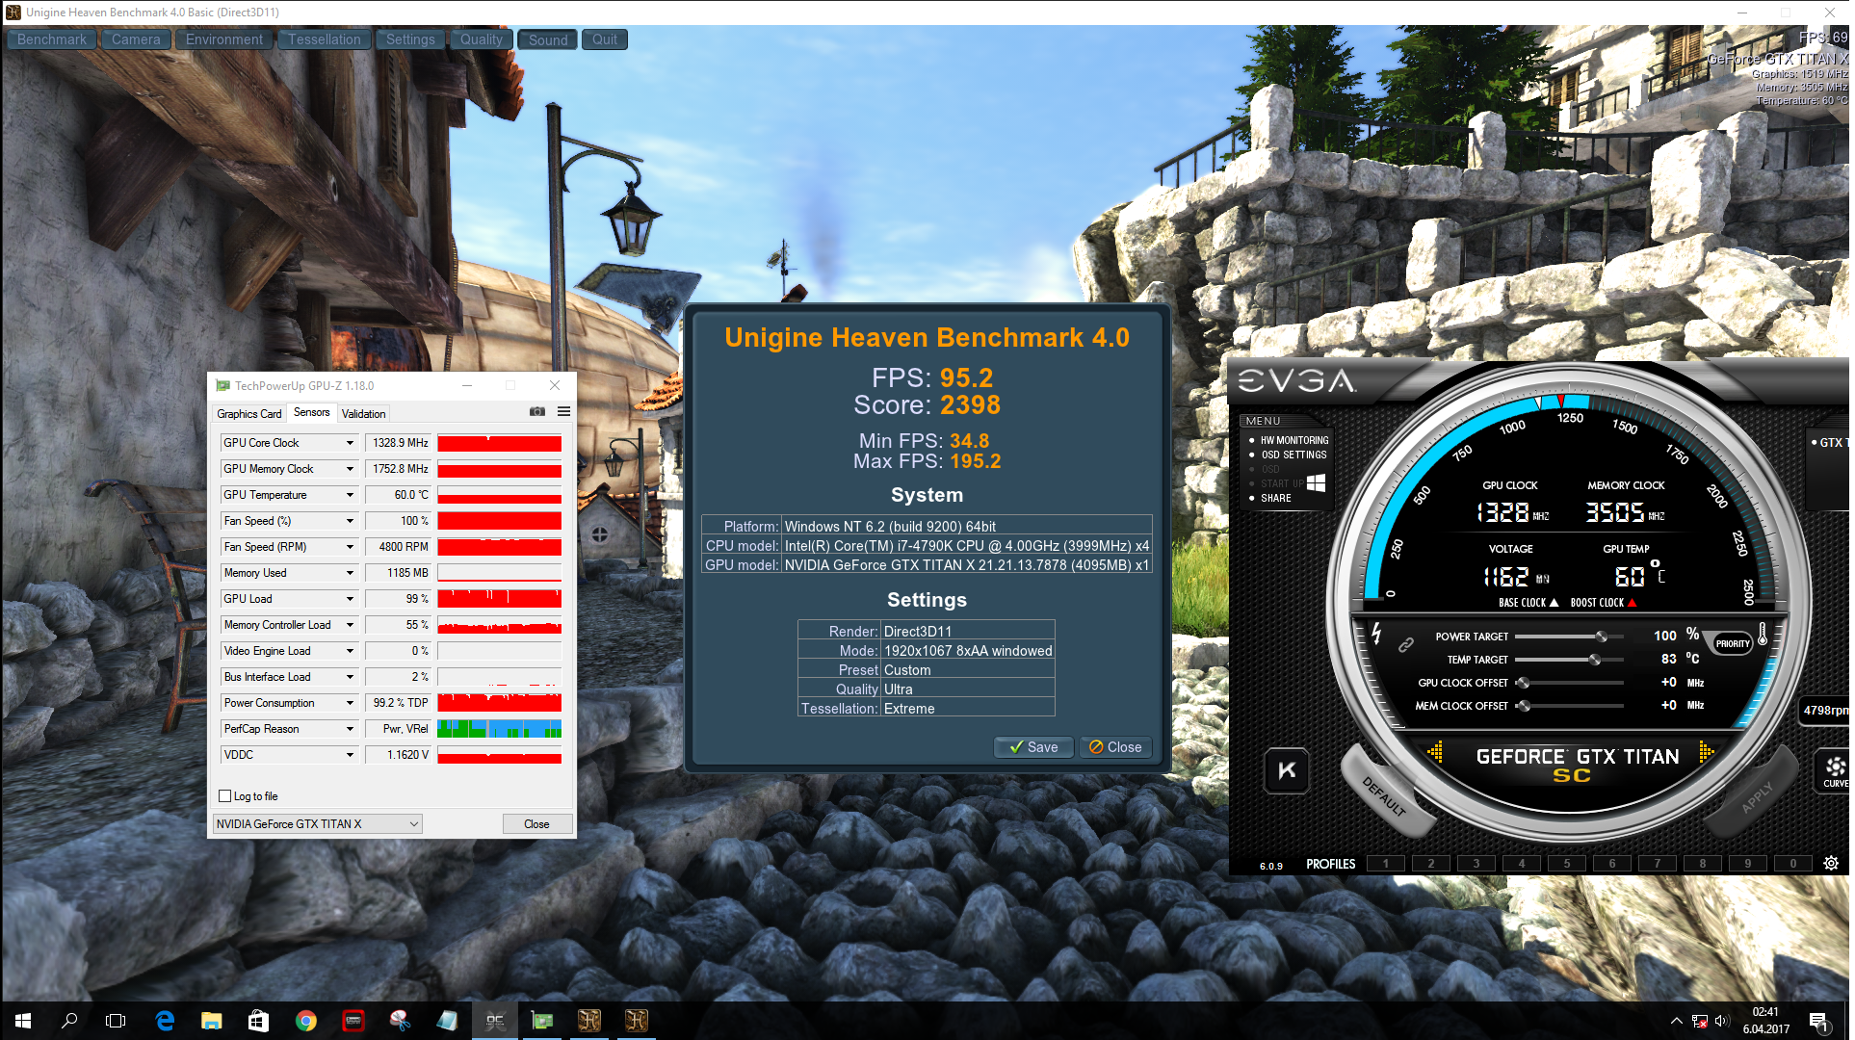Click Heaven Sound button
The image size is (1855, 1040).
[x=548, y=39]
